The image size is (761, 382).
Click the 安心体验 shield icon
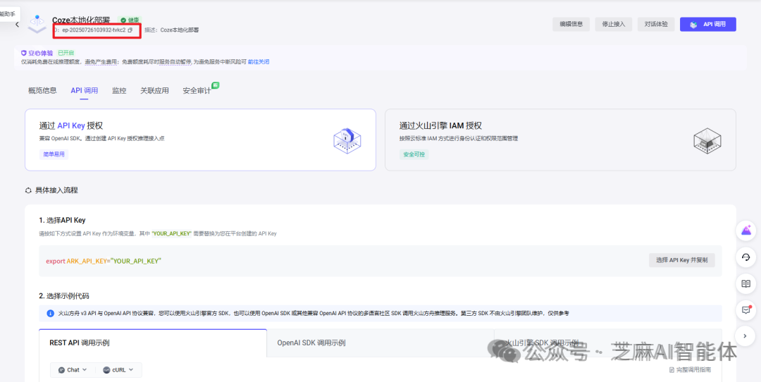pos(23,53)
